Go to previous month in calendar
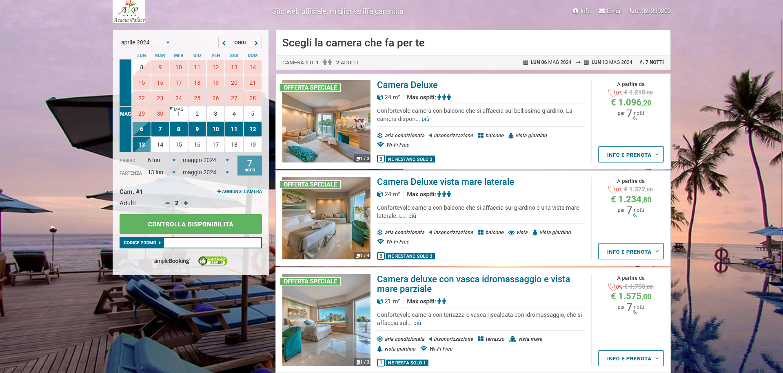This screenshot has width=783, height=373. 224,43
